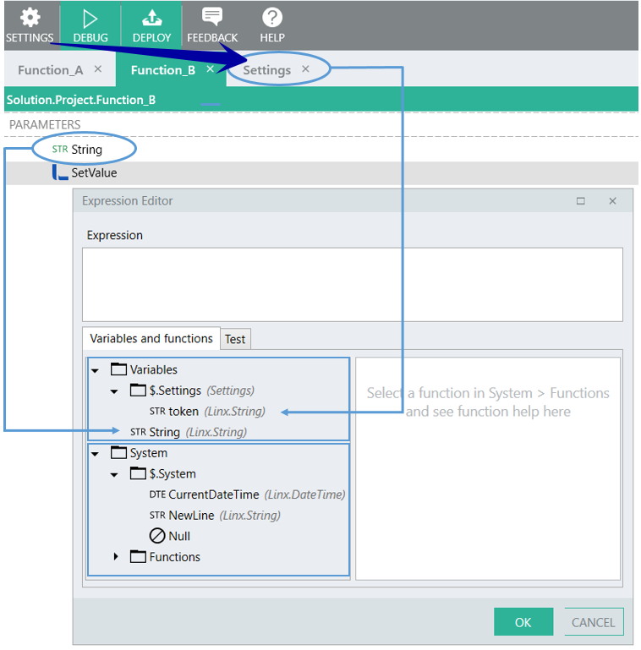Collapse the System tree node

(x=96, y=454)
